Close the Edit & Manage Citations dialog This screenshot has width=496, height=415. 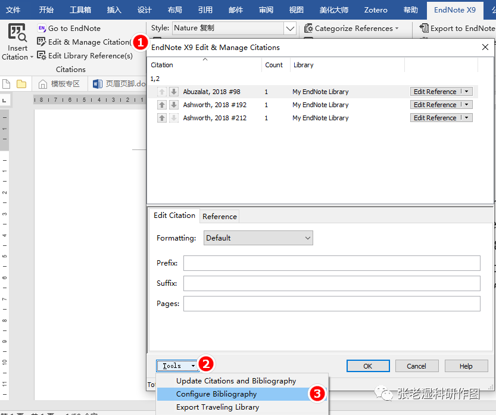tap(485, 47)
